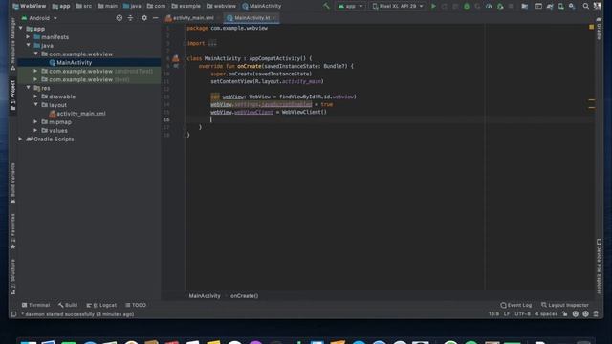
Task: Click the Profile app icon in toolbar
Action: point(489,6)
